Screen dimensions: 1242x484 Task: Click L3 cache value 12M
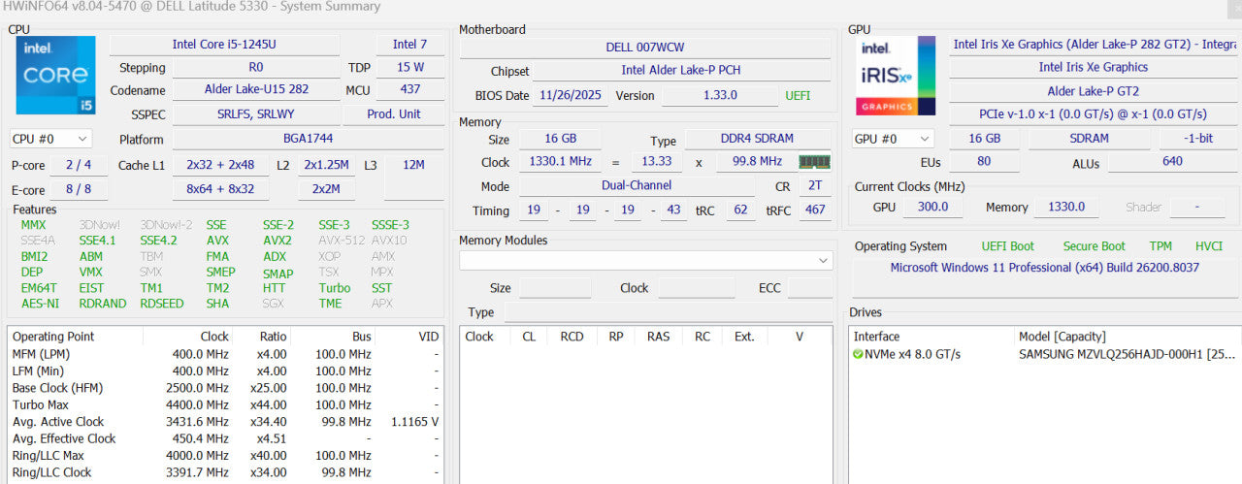[x=414, y=165]
